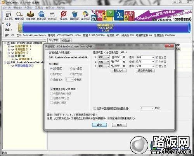Open file system dropdown for partition 2
The width and height of the screenshot is (194, 156).
104,62
